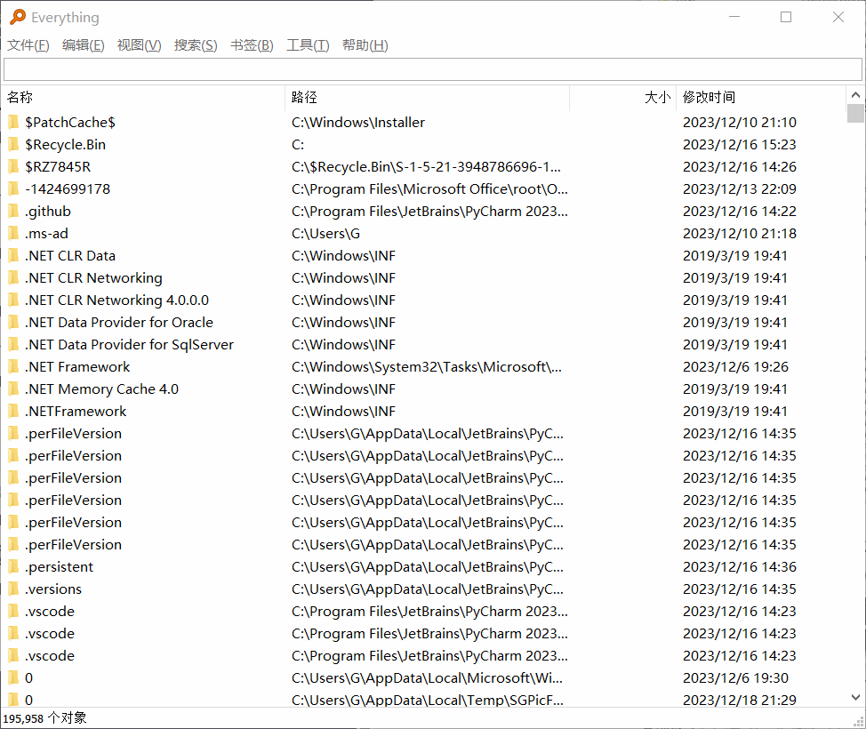The width and height of the screenshot is (866, 729).
Task: Open the 编辑(E) menu
Action: pyautogui.click(x=84, y=45)
